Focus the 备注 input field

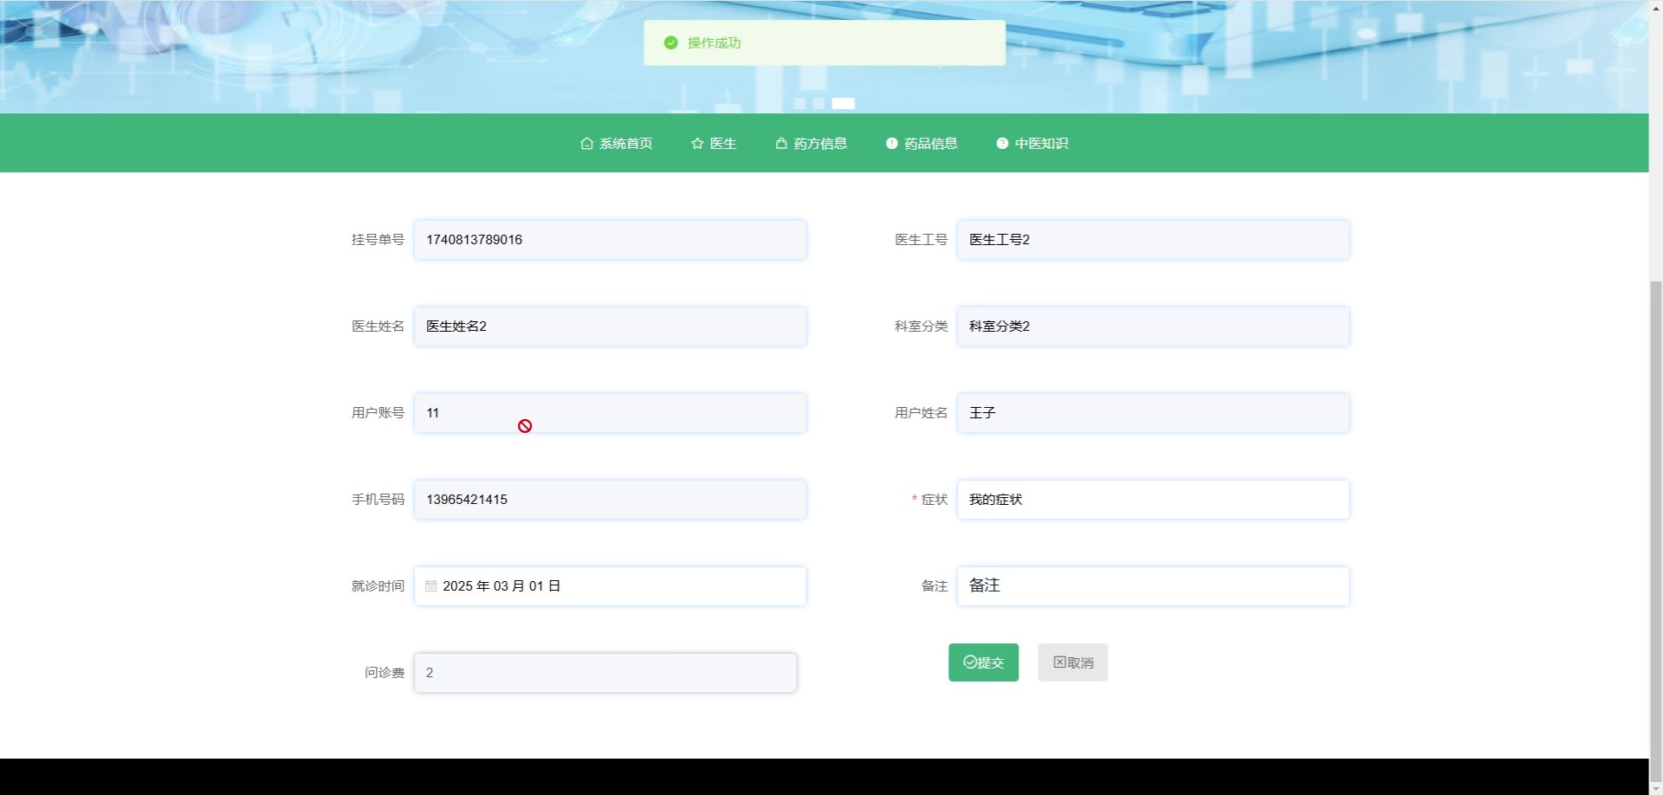1153,586
